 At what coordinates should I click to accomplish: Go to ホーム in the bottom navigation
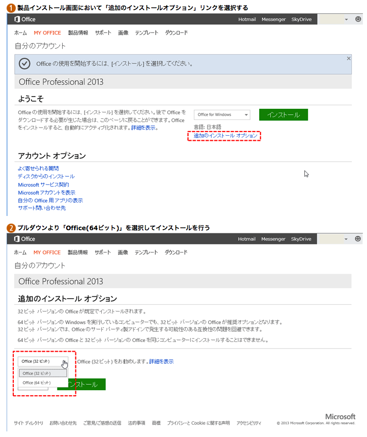coord(20,253)
